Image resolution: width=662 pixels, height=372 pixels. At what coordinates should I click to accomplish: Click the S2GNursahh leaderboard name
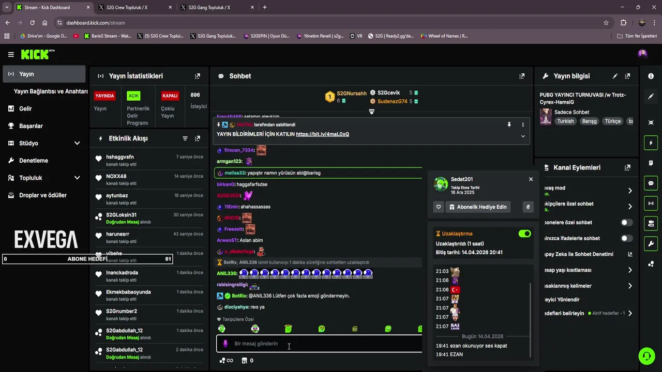(352, 94)
